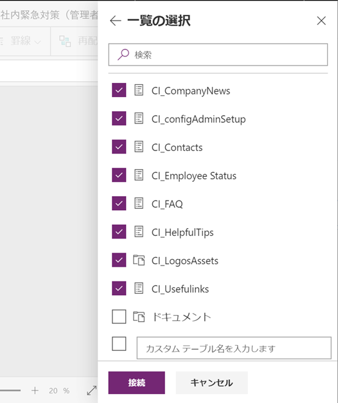Click the 再配置 reorder icon in the toolbar
338x403 pixels.
coord(65,41)
